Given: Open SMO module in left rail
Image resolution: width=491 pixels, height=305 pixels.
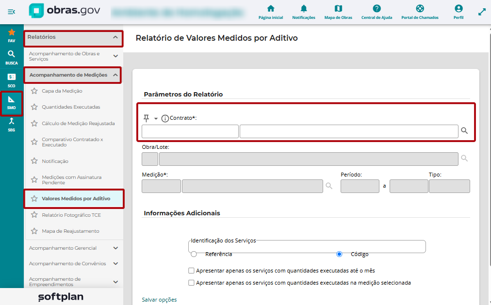Looking at the screenshot, I should (x=12, y=103).
